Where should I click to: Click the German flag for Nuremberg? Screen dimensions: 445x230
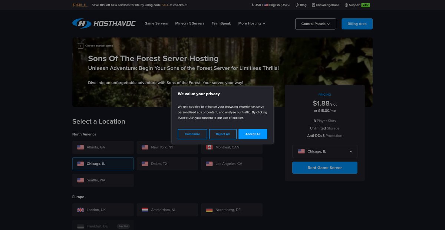[x=209, y=210]
